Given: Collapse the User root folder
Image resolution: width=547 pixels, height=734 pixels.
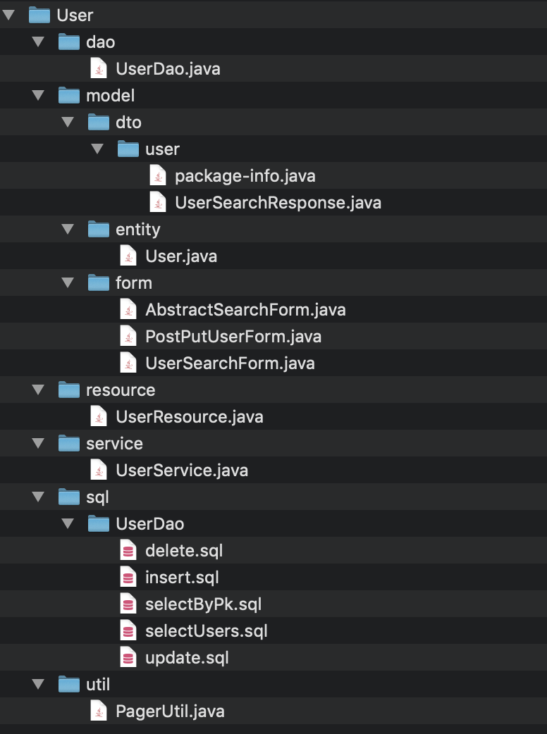Looking at the screenshot, I should tap(8, 15).
